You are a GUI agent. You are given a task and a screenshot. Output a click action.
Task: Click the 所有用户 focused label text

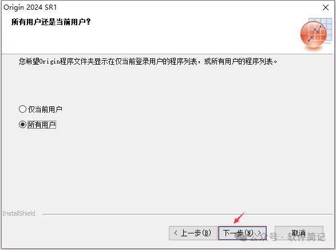tap(42, 125)
